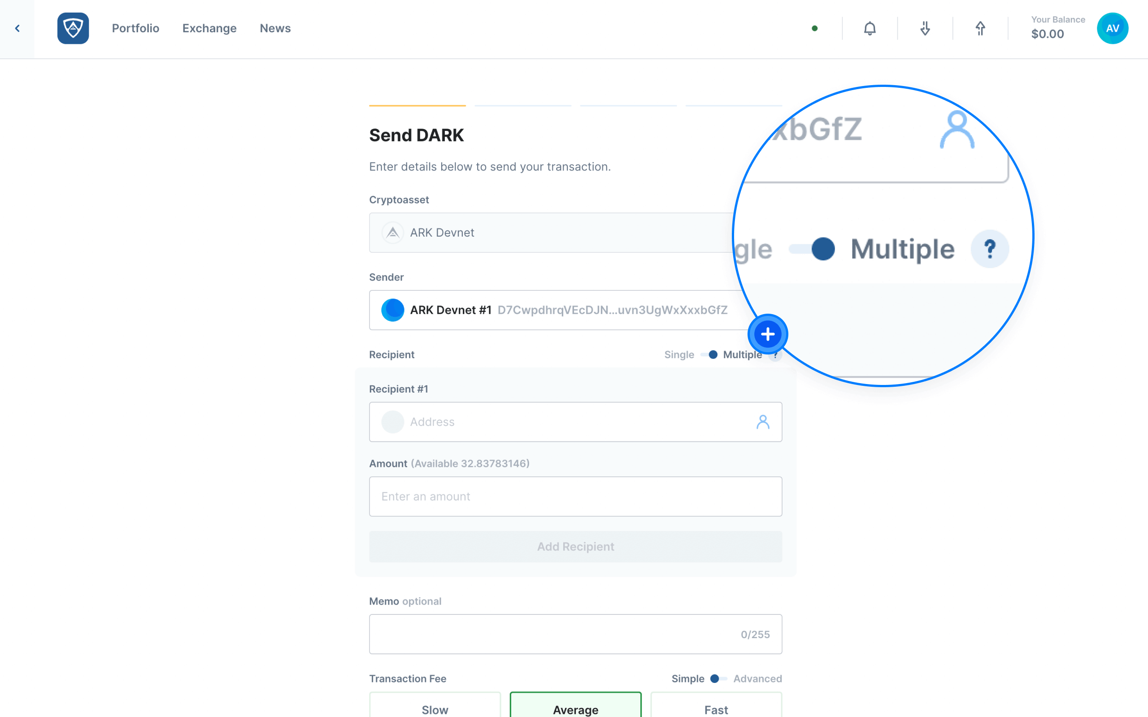This screenshot has height=717, width=1148.
Task: Click the back chevron arrow
Action: [17, 28]
